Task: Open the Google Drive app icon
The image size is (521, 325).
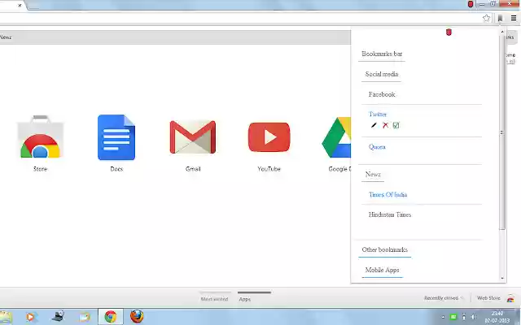Action: click(336, 137)
